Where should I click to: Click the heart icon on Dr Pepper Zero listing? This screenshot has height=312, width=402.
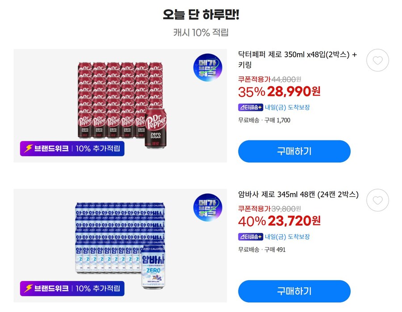click(x=377, y=60)
